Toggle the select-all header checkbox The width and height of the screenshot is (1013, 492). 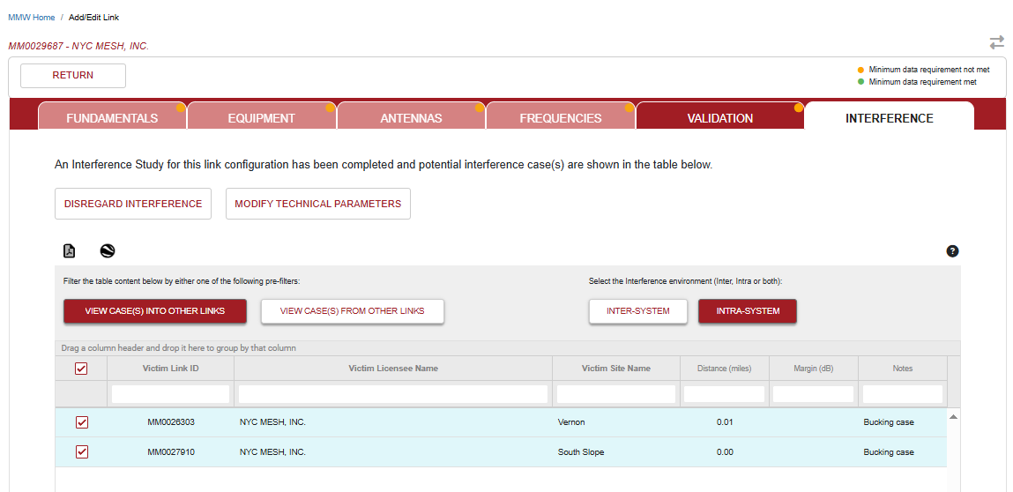click(81, 369)
